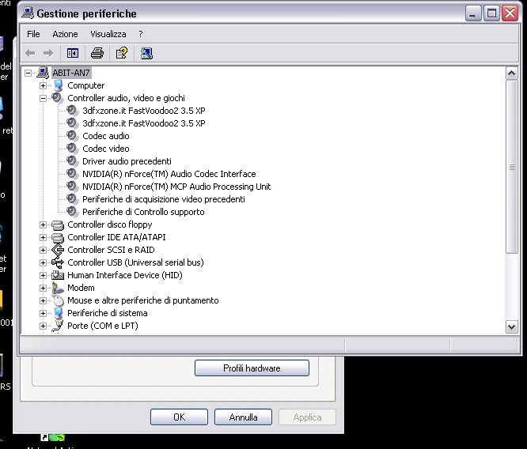This screenshot has width=527, height=449.
Task: Open the ? help menu
Action: click(x=141, y=34)
